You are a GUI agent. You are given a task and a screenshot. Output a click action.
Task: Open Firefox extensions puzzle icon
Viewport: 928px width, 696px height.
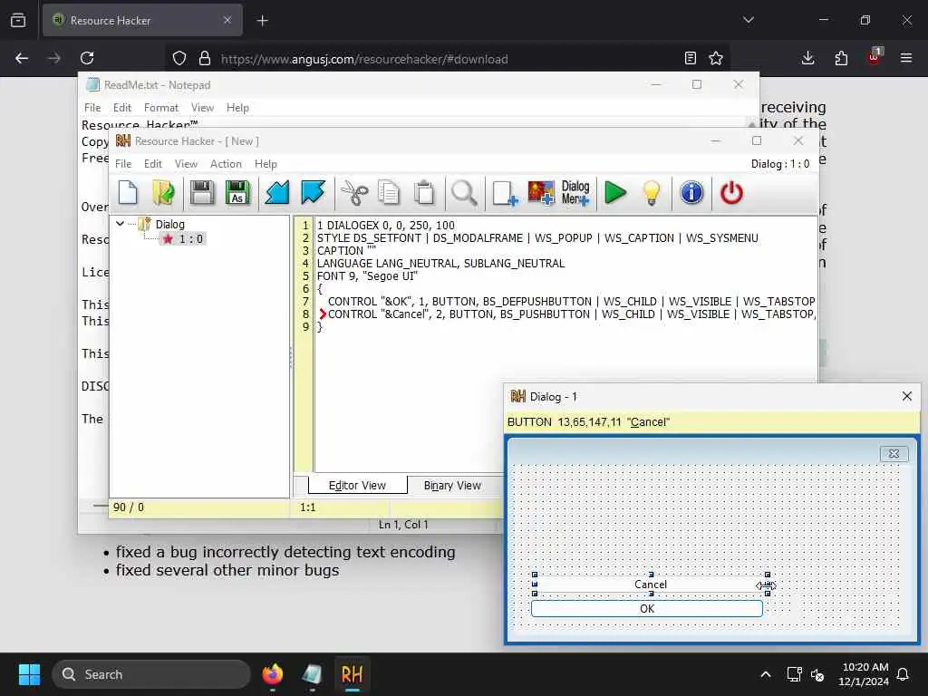[x=841, y=58]
